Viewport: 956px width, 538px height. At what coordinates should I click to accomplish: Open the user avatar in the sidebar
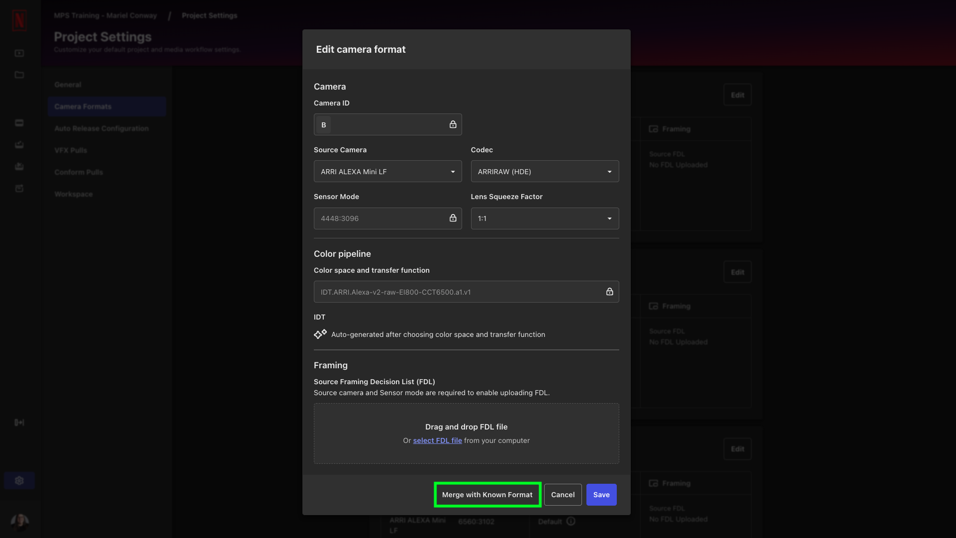click(x=19, y=522)
